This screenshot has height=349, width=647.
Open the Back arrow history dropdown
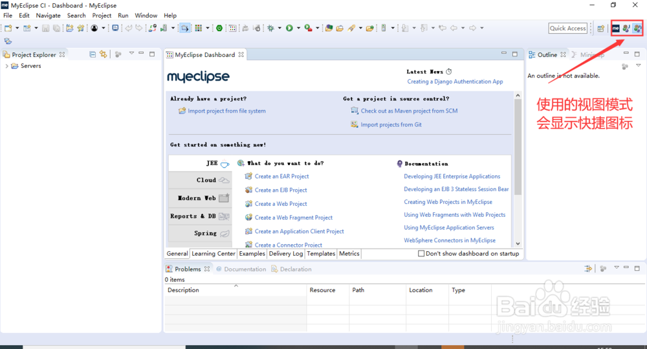pos(463,28)
